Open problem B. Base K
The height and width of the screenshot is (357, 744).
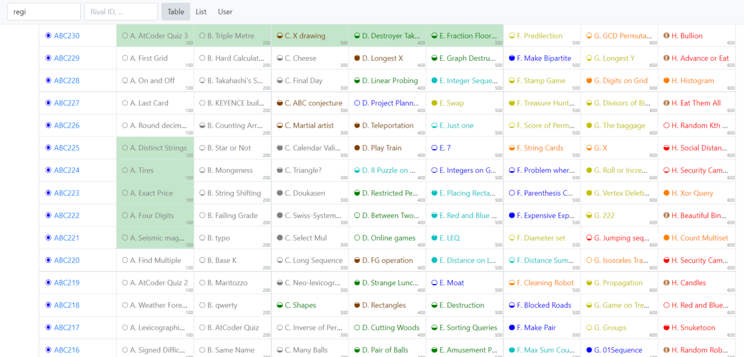222,260
